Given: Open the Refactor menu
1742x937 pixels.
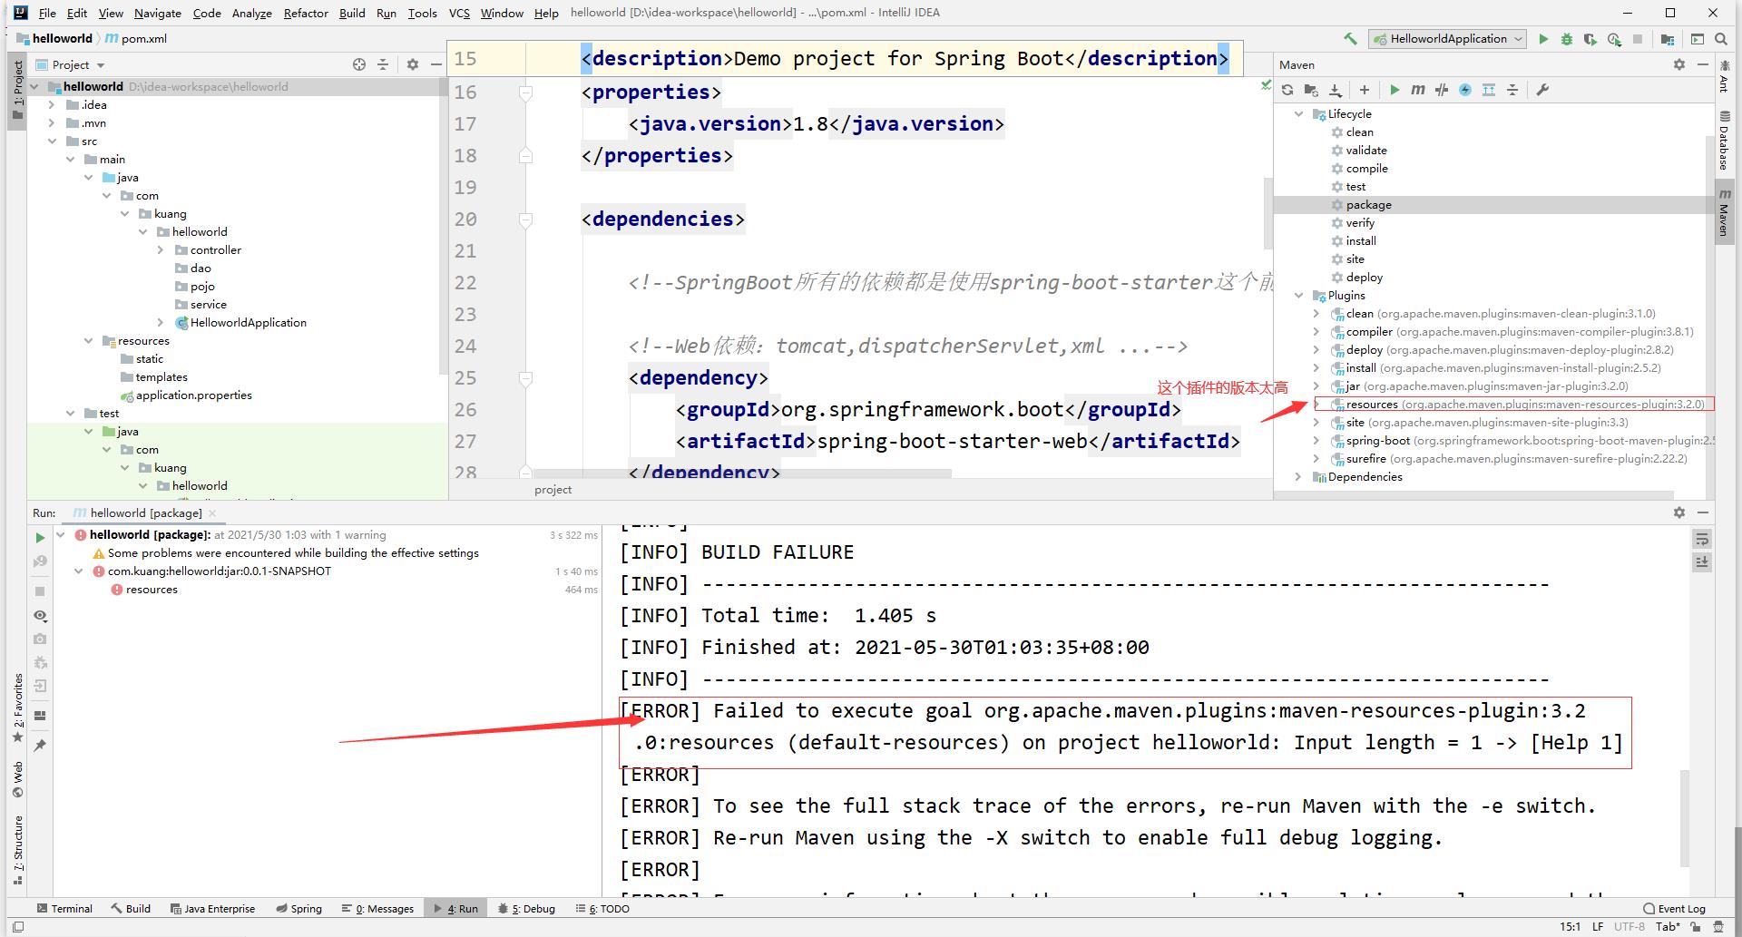Looking at the screenshot, I should pos(306,13).
